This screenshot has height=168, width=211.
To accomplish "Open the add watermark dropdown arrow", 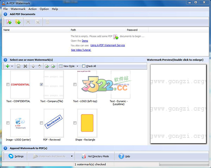I will pyautogui.click(x=12, y=66).
